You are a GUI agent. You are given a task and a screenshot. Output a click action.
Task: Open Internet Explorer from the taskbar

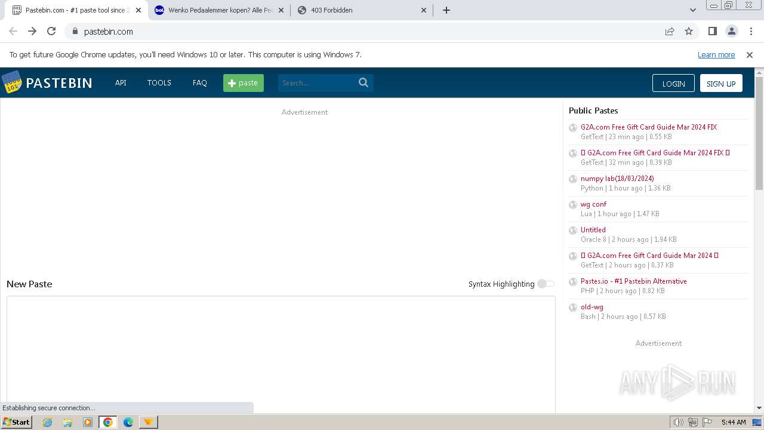tap(48, 422)
